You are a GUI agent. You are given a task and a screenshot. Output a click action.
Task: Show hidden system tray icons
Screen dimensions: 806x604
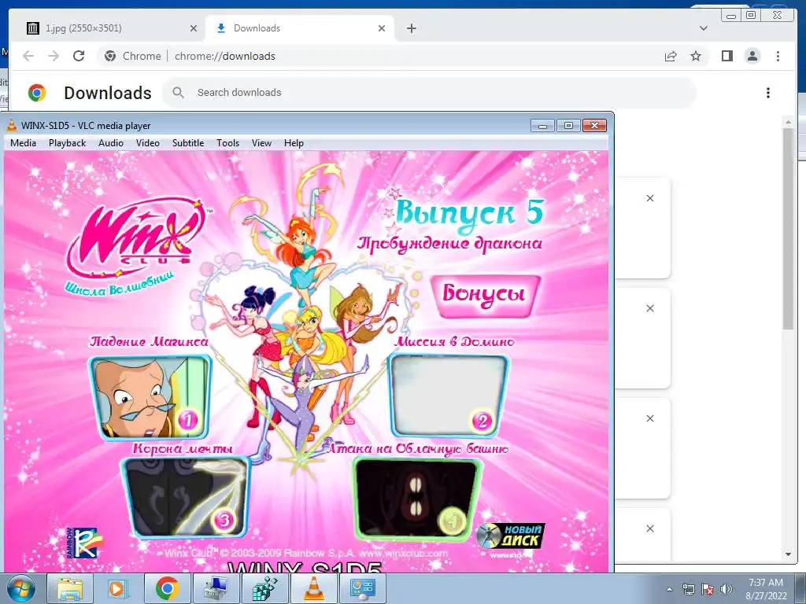point(669,589)
